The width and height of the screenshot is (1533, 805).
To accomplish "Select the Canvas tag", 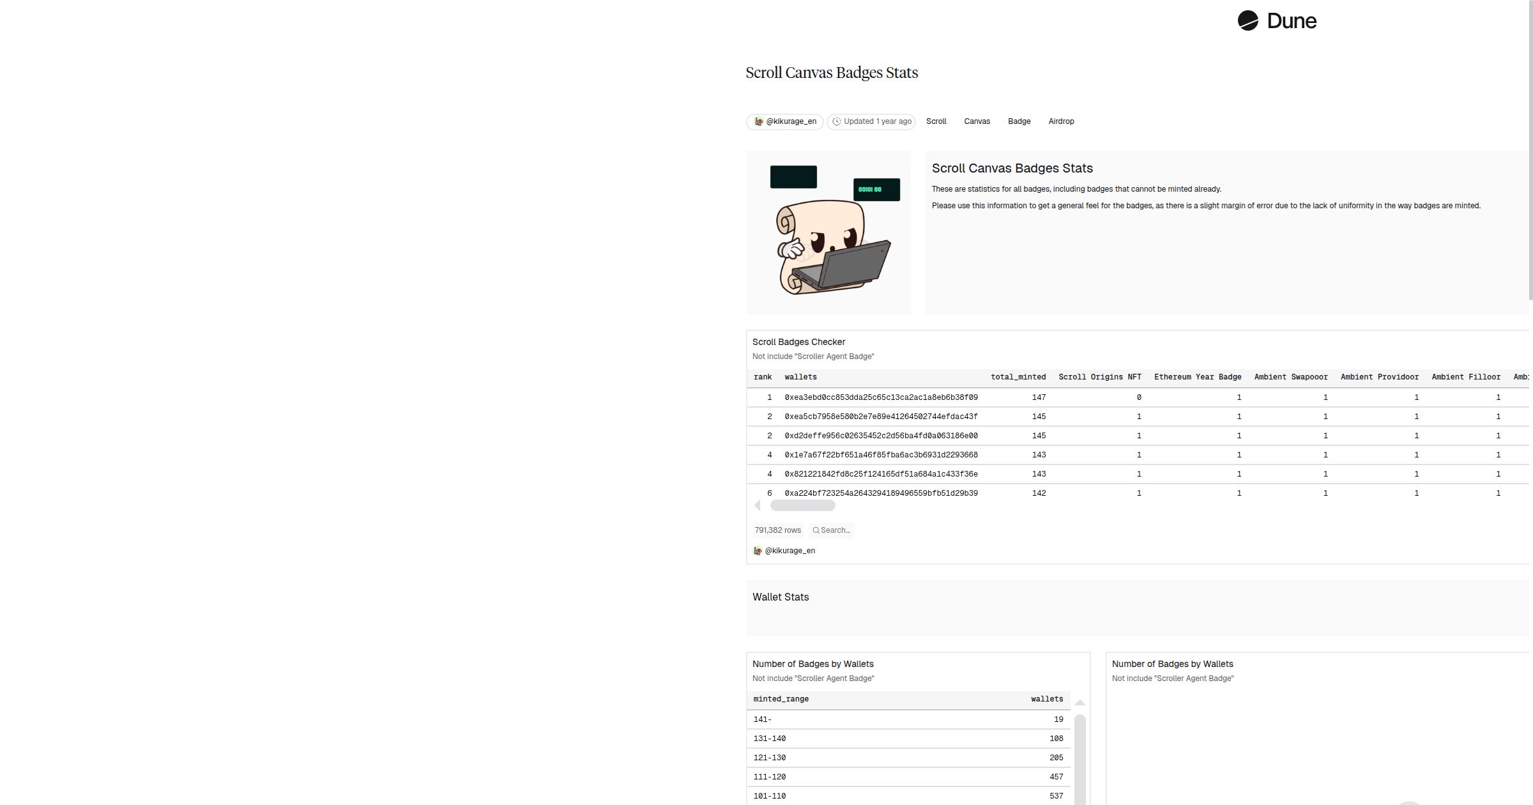I will pos(977,121).
